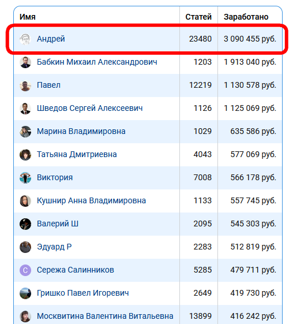Select article count 12219

click(200, 85)
